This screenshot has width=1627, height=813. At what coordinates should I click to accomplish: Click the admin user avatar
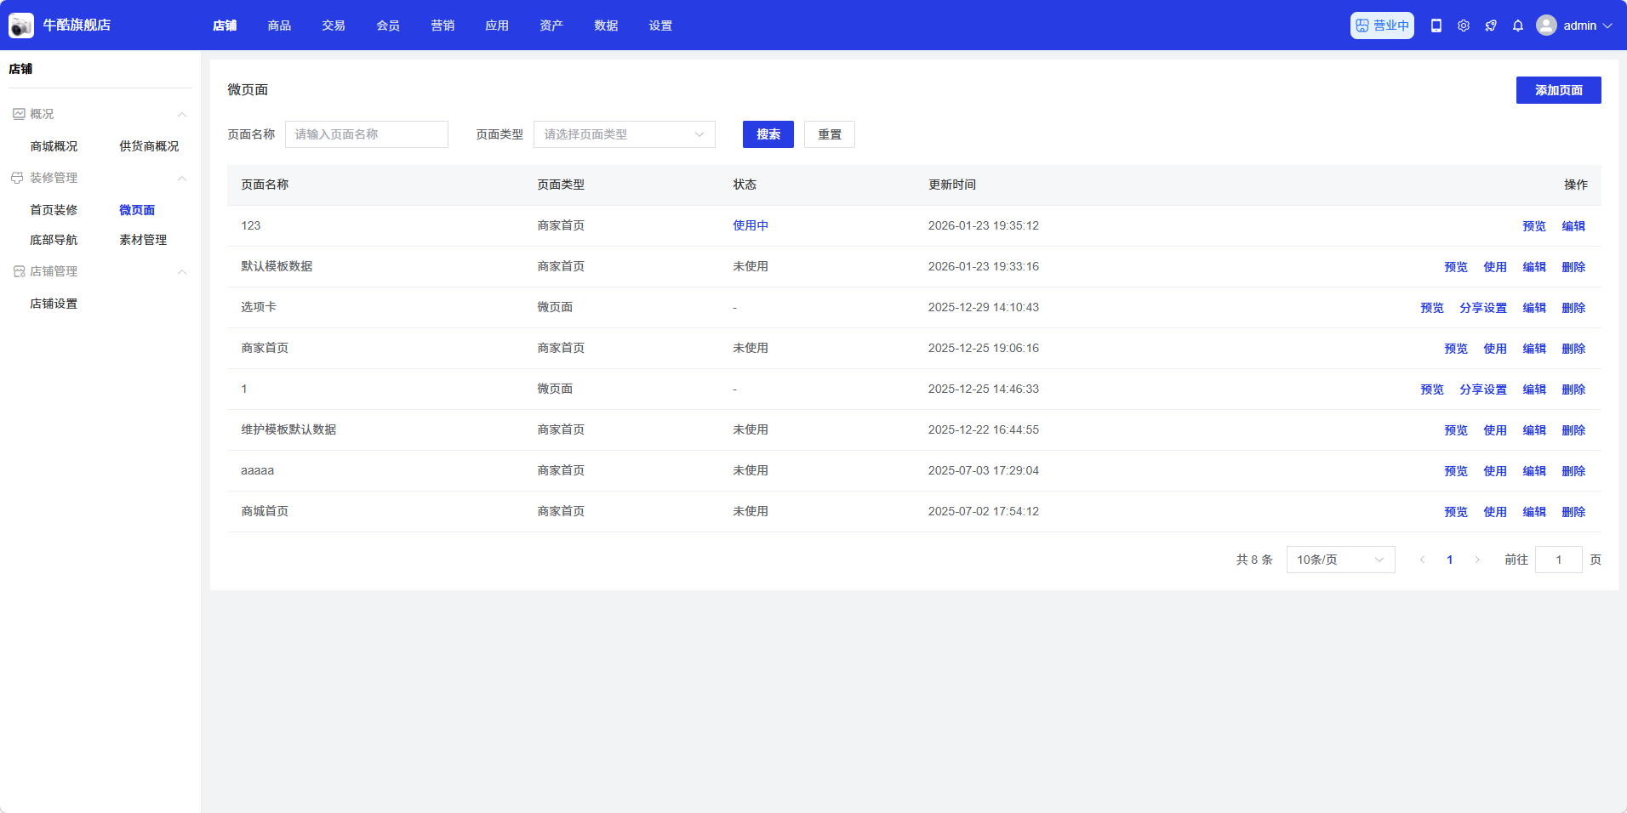(1546, 26)
